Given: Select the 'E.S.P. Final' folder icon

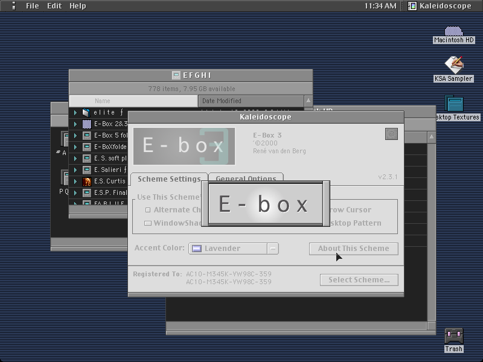Looking at the screenshot, I should [86, 193].
